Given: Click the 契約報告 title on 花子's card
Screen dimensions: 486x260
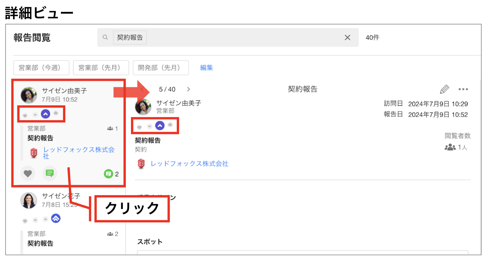Looking at the screenshot, I should 40,243.
